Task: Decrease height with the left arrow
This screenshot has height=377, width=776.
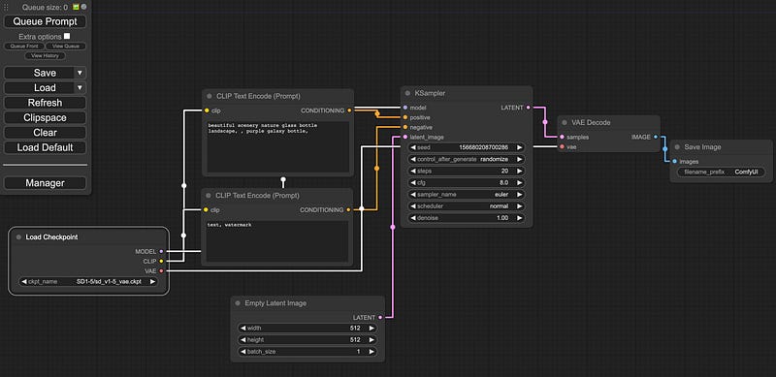Action: coord(242,340)
